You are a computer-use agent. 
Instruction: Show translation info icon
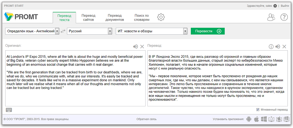pos(271,47)
